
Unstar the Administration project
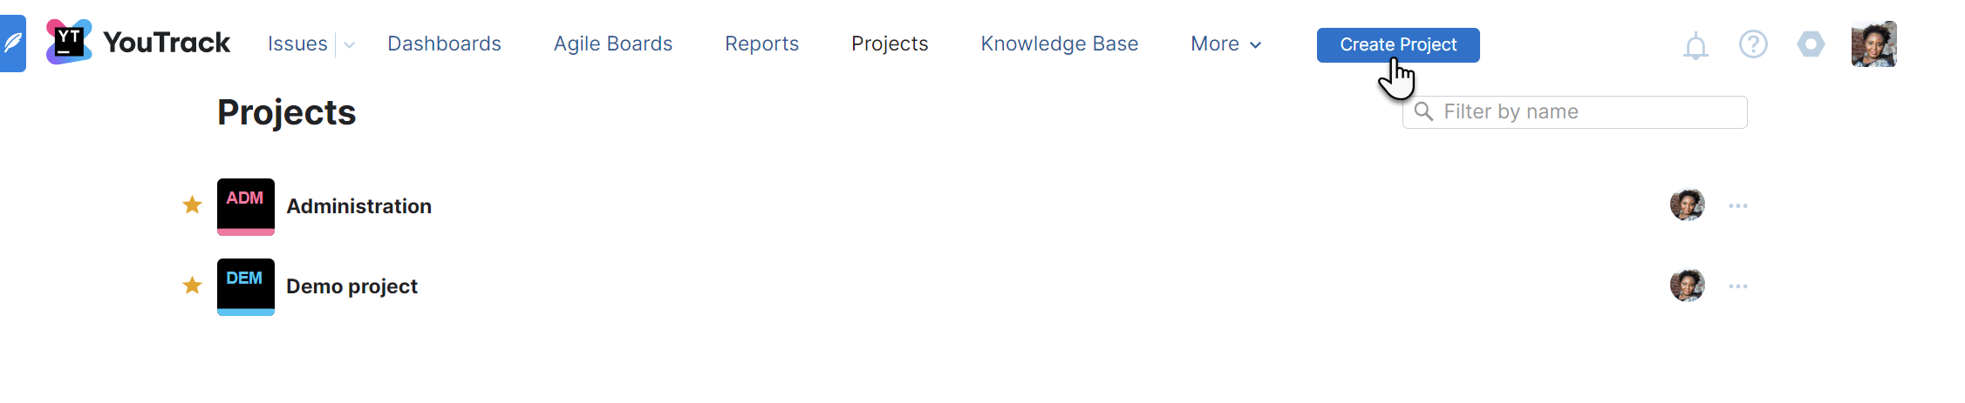point(192,205)
